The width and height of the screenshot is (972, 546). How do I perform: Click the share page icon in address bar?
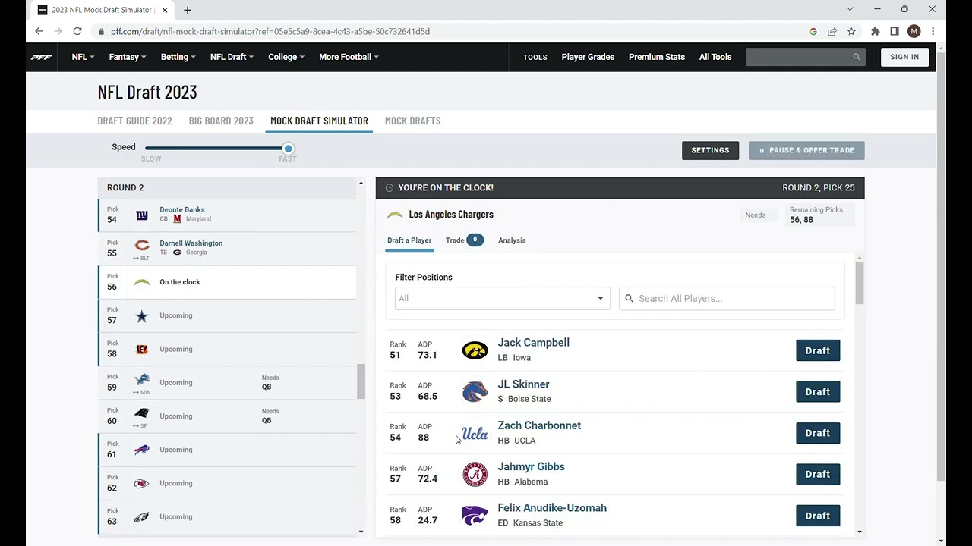pos(832,31)
